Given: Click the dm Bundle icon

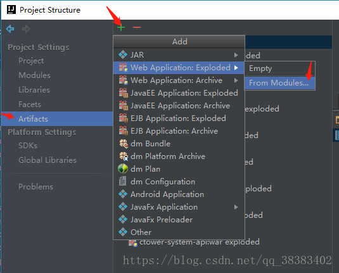Looking at the screenshot, I should click(x=124, y=144).
